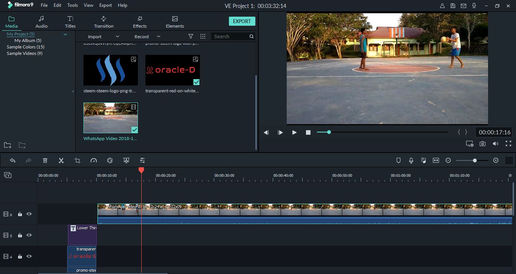The width and height of the screenshot is (516, 274).
Task: Select the Crop and Zoom tool
Action: tap(77, 160)
